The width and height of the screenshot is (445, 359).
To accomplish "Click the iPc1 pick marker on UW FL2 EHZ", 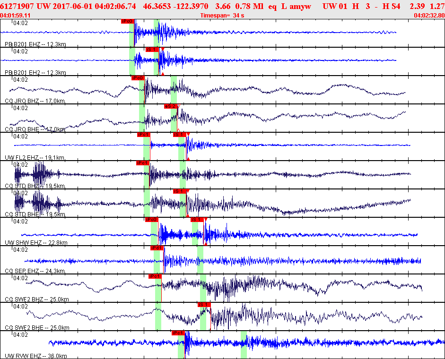I will [143, 135].
